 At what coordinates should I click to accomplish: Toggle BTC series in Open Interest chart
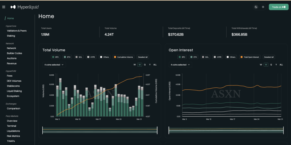[182, 57]
